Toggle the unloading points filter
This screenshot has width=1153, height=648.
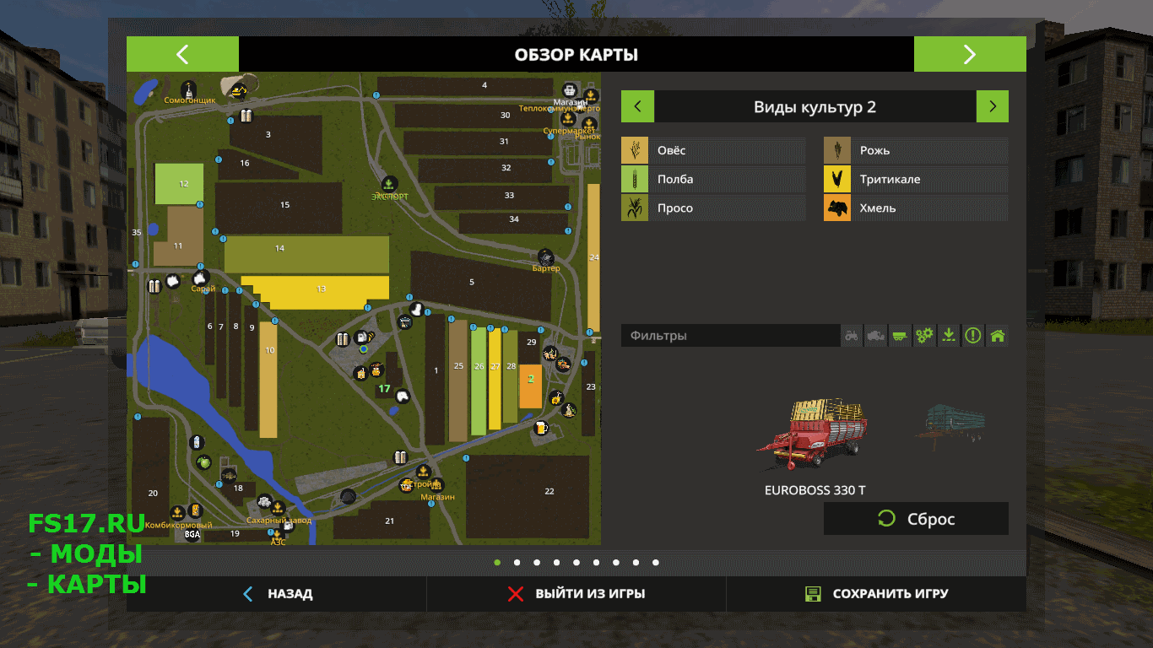coord(949,336)
